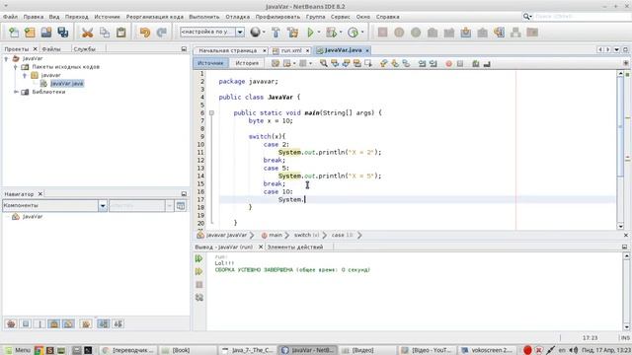Toggle Sort by Name button in Navigator
This screenshot has width=632, height=355.
(x=104, y=323)
